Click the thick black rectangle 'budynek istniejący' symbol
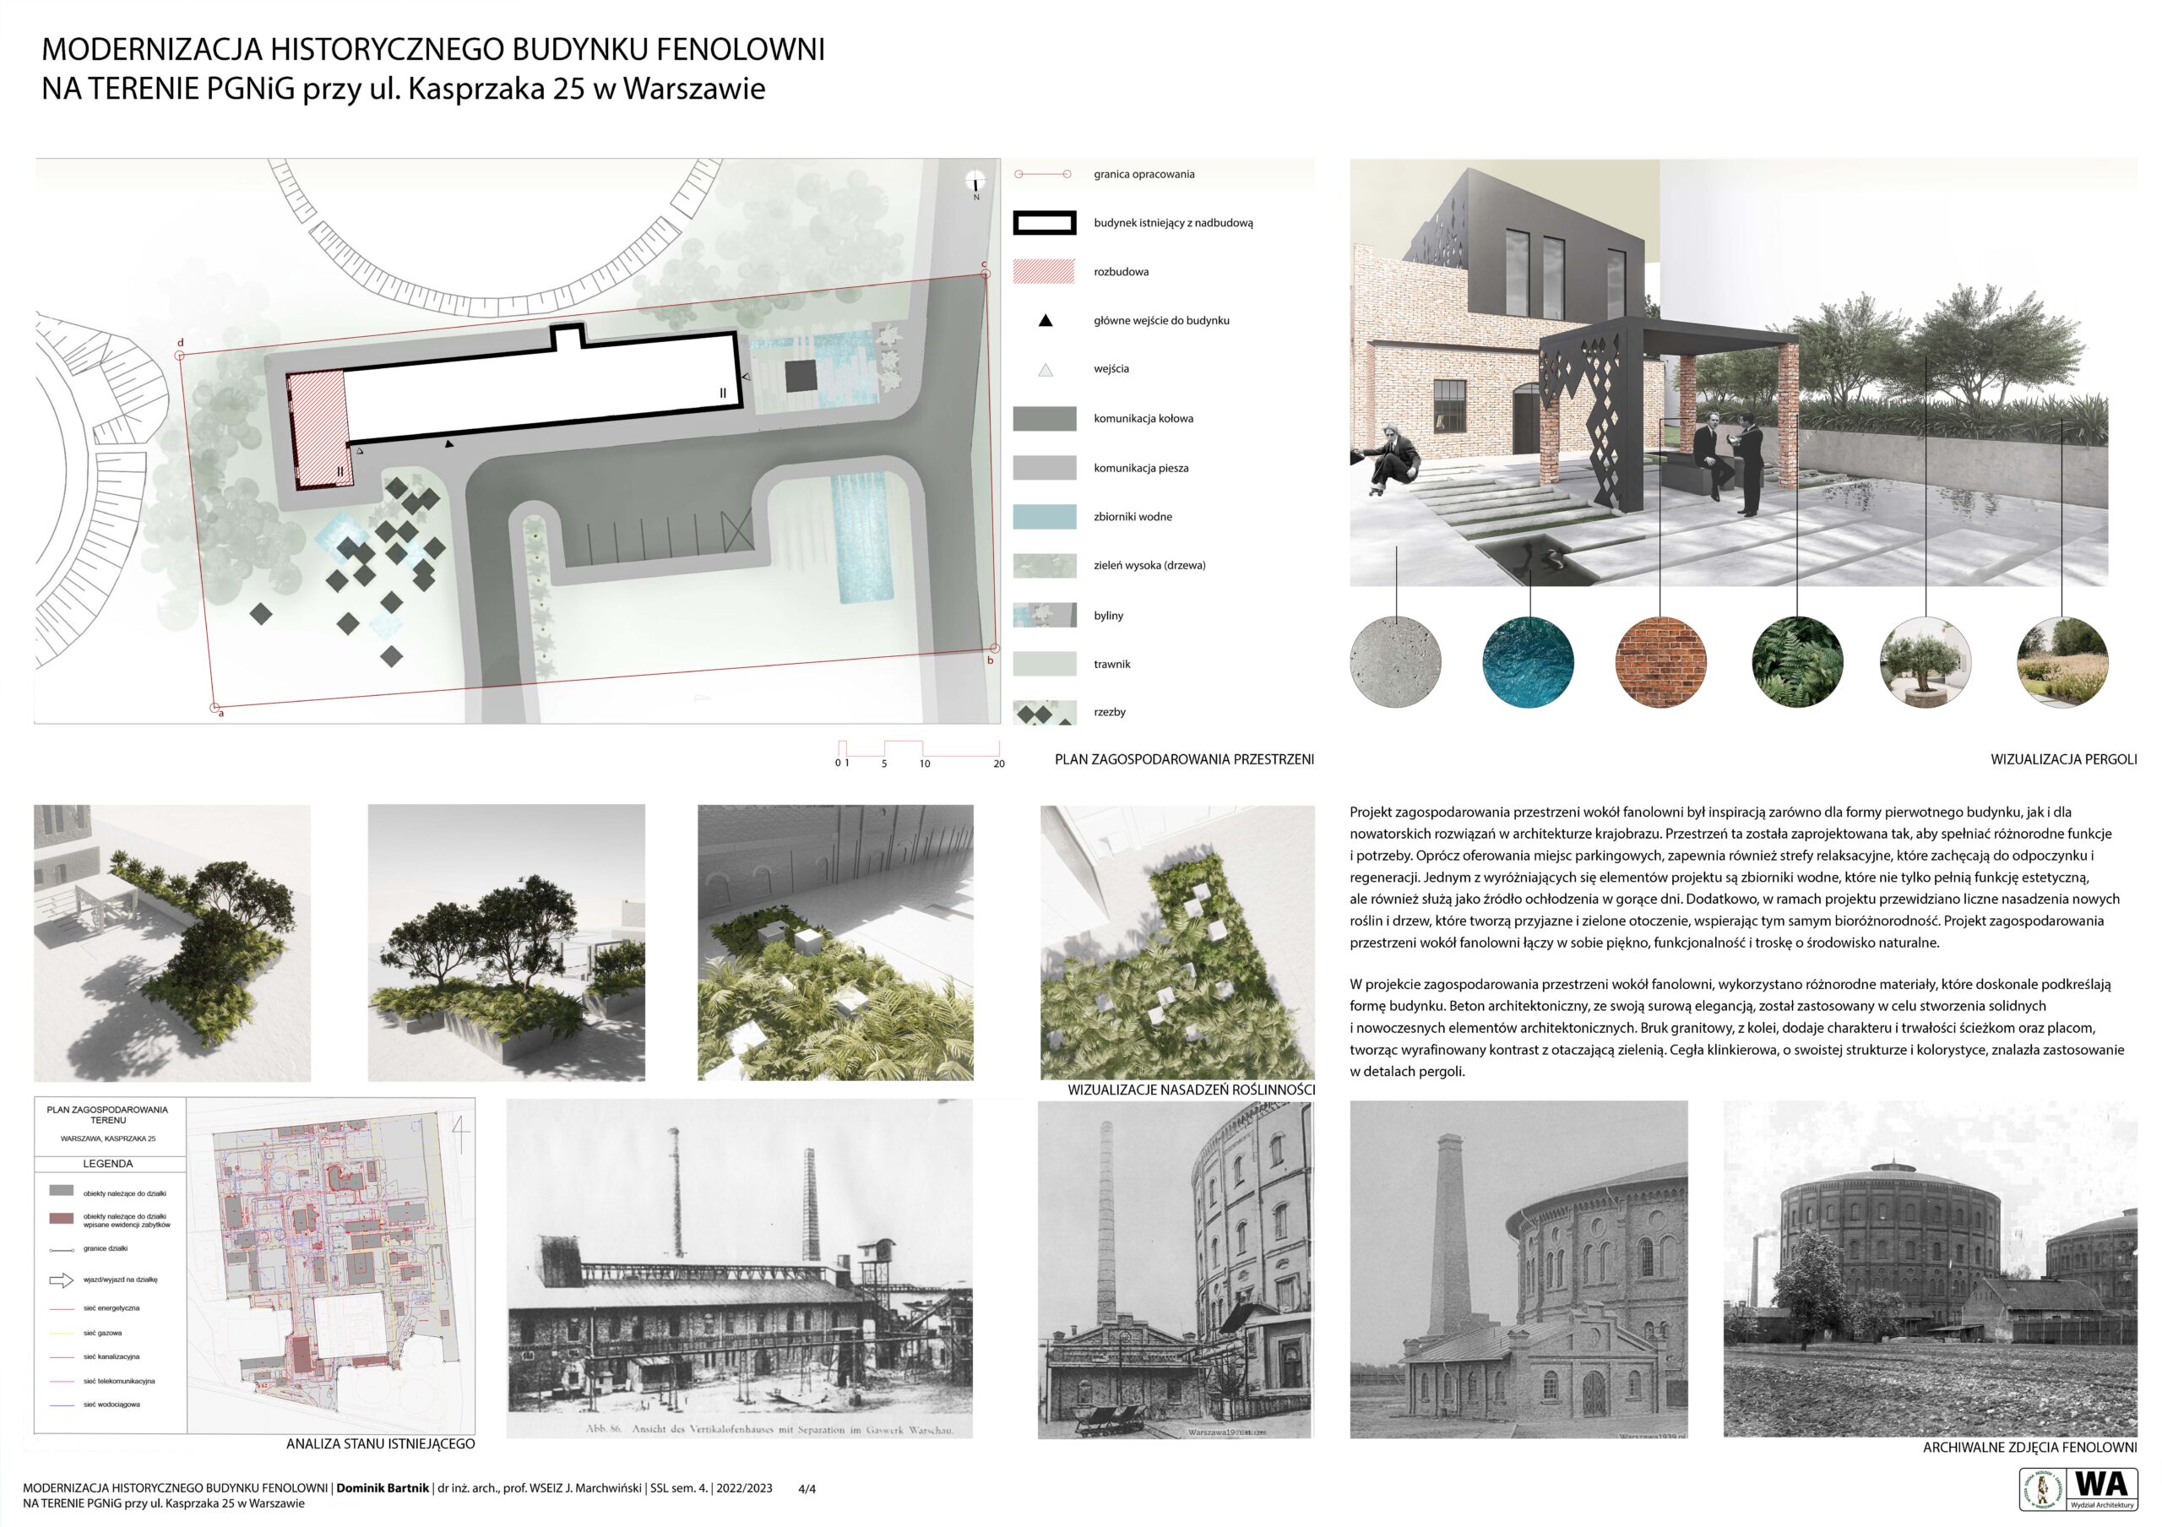2162x1527 pixels. point(1043,223)
